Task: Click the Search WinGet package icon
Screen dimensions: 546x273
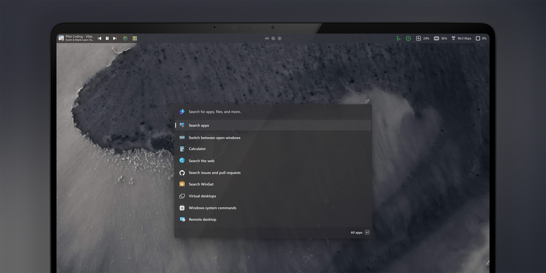Action: click(182, 184)
